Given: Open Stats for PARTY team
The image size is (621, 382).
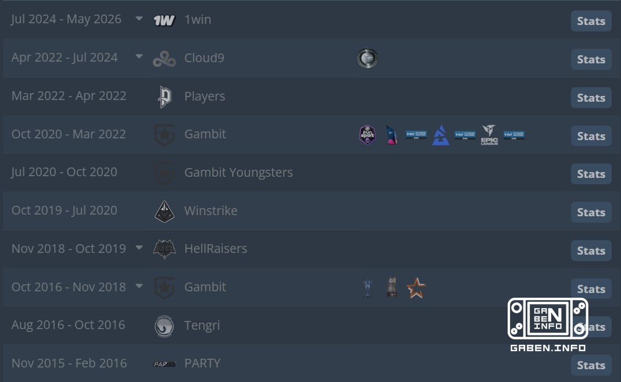Looking at the screenshot, I should pos(591,365).
